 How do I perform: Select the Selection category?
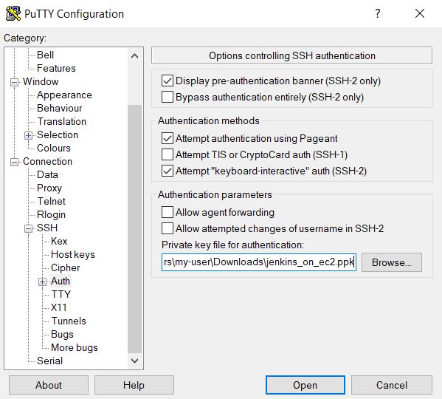58,134
